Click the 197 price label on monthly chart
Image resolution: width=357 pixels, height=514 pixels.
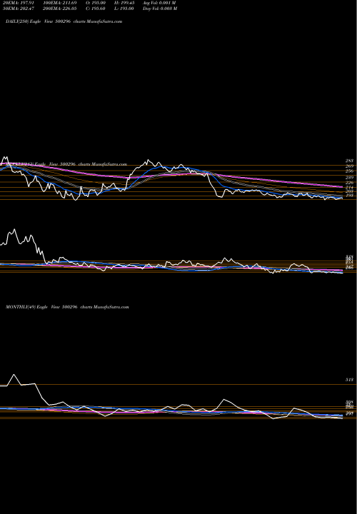(349, 414)
